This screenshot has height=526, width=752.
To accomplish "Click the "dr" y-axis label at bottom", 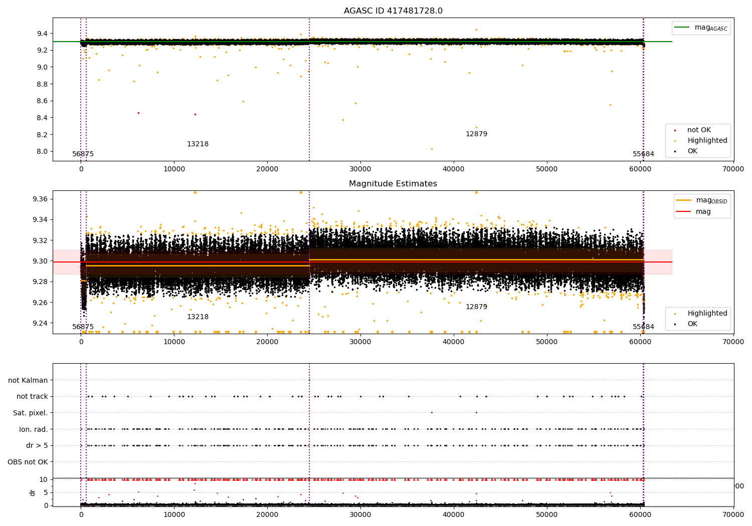I will [33, 492].
